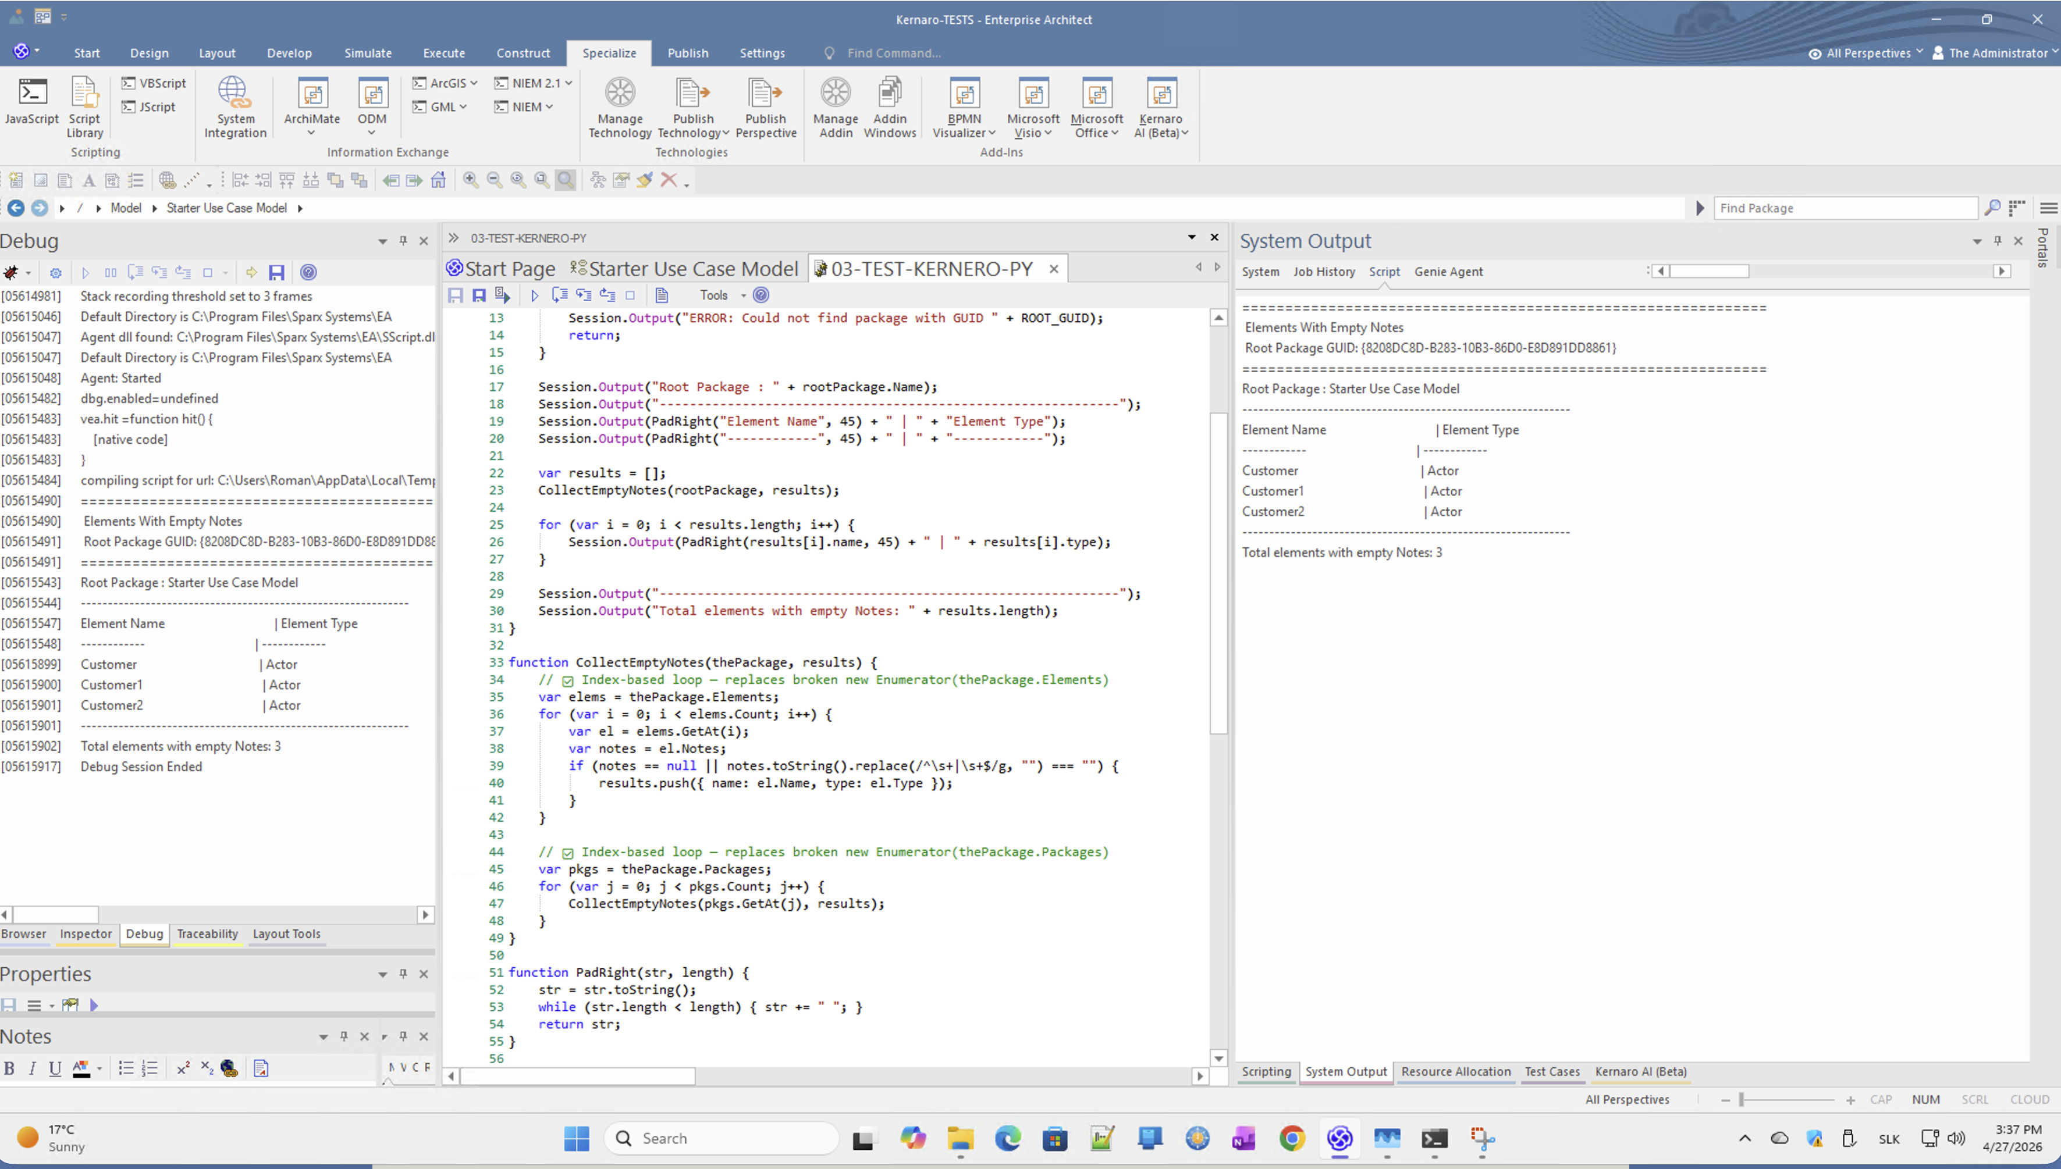Click the Find Command search box
Screen dimensions: 2061x1169
click(893, 53)
